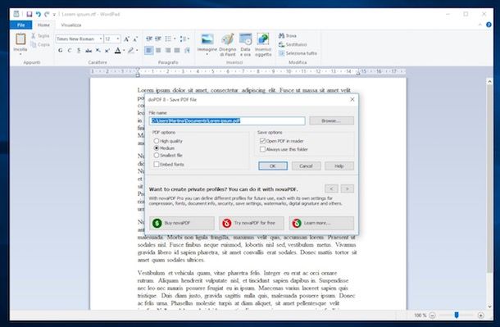Viewport: 500px width, 327px height.
Task: Click the Disegno di Paint icon
Action: (227, 39)
